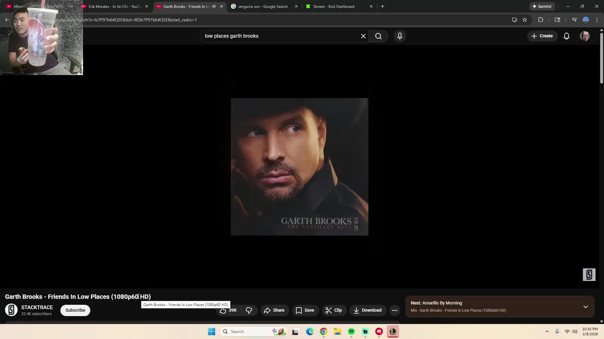
Task: Start voice search with the microphone icon
Action: 400,36
